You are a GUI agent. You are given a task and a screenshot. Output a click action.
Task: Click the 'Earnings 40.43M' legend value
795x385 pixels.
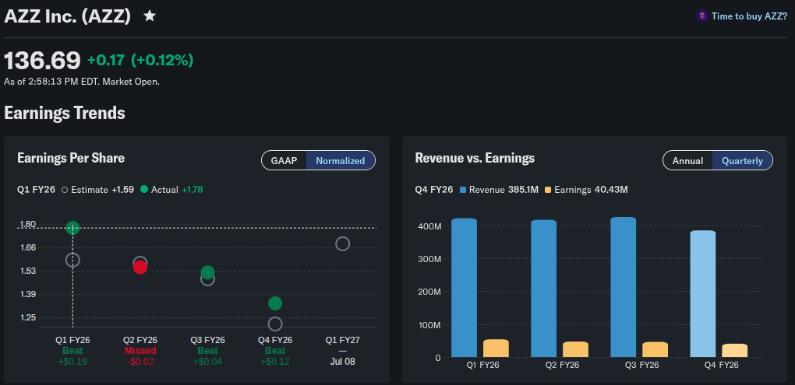pos(591,190)
